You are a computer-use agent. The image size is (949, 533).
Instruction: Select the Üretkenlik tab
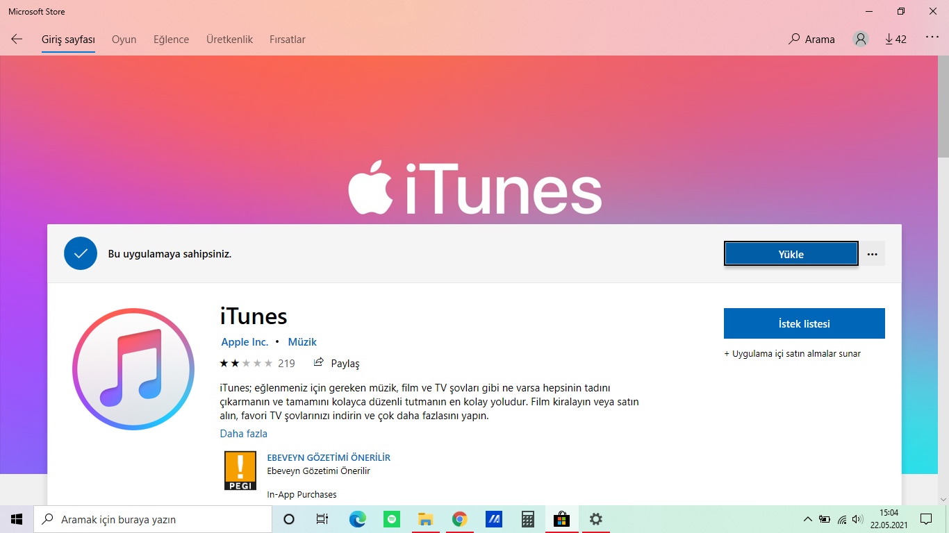[x=229, y=40]
